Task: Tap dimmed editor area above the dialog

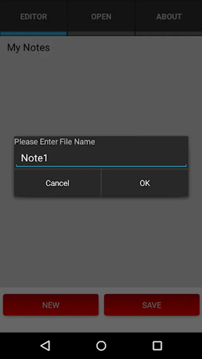Action: (101, 94)
